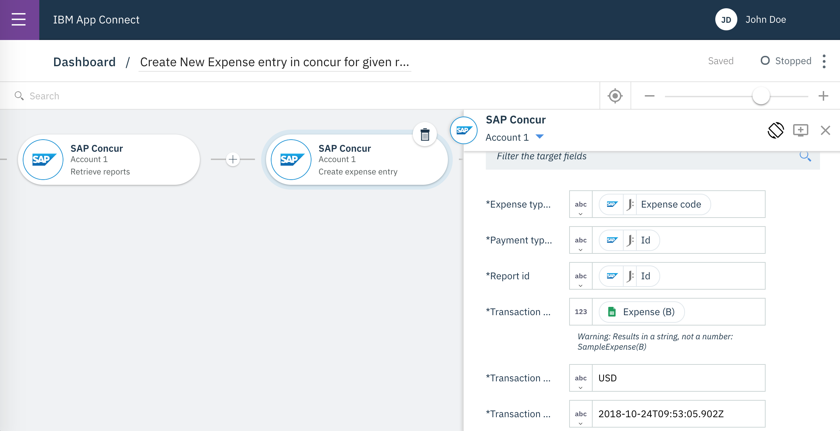The height and width of the screenshot is (431, 840).
Task: Zoom in with the plus icon
Action: tap(823, 96)
